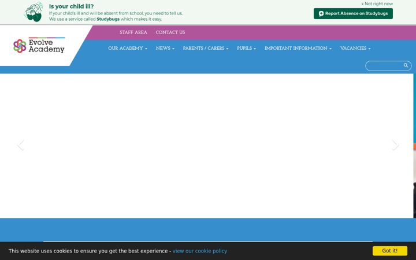The width and height of the screenshot is (416, 260).
Task: Click the search magnifier icon
Action: coord(406,65)
